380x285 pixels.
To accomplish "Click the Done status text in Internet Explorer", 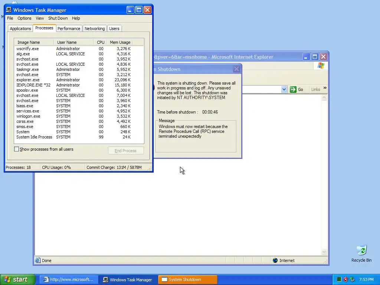I will pos(46,261).
